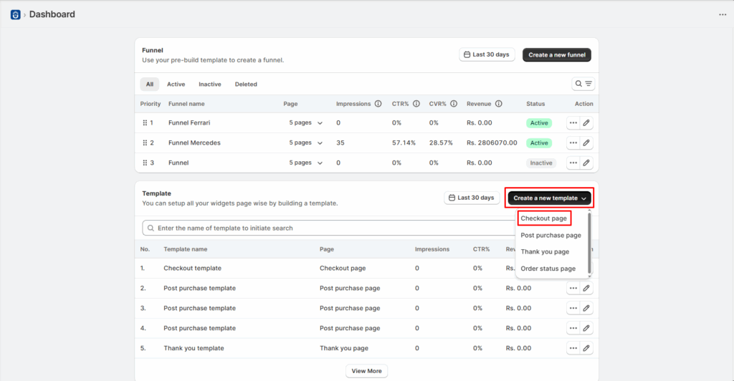The width and height of the screenshot is (734, 381).
Task: Click Create a new funnel button
Action: tap(556, 54)
